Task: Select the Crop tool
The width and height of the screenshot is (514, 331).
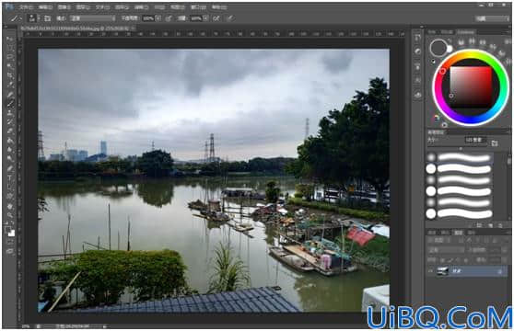Action: pos(10,76)
